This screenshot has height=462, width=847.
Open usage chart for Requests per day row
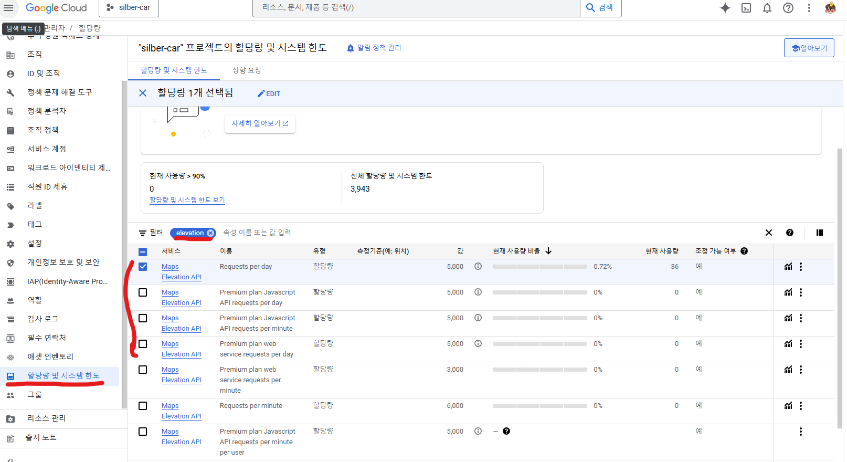point(788,267)
